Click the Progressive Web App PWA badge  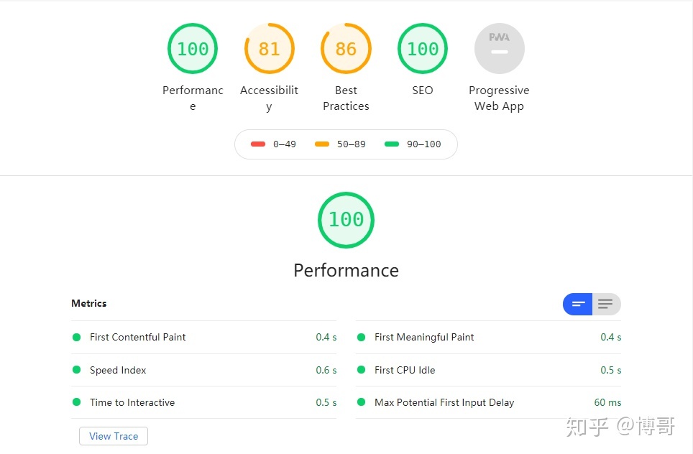coord(500,49)
